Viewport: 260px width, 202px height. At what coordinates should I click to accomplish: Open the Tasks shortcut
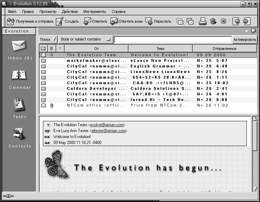(x=20, y=107)
